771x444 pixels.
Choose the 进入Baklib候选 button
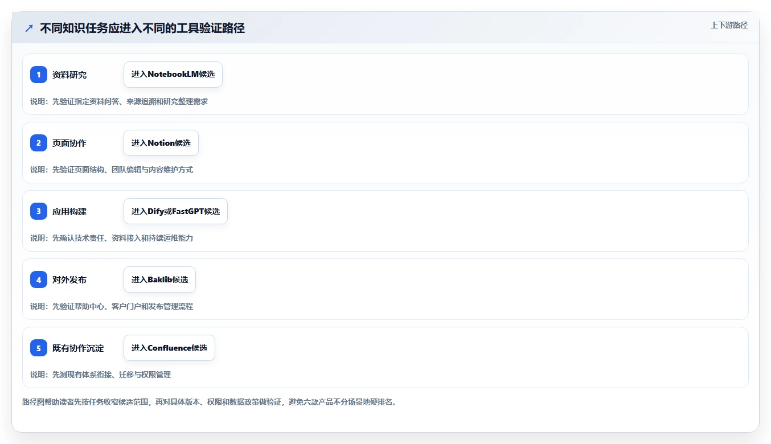point(159,279)
